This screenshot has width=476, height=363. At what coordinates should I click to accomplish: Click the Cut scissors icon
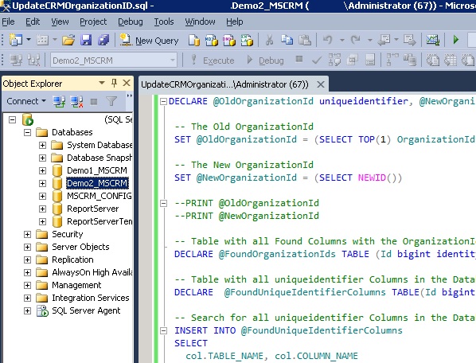coord(269,40)
